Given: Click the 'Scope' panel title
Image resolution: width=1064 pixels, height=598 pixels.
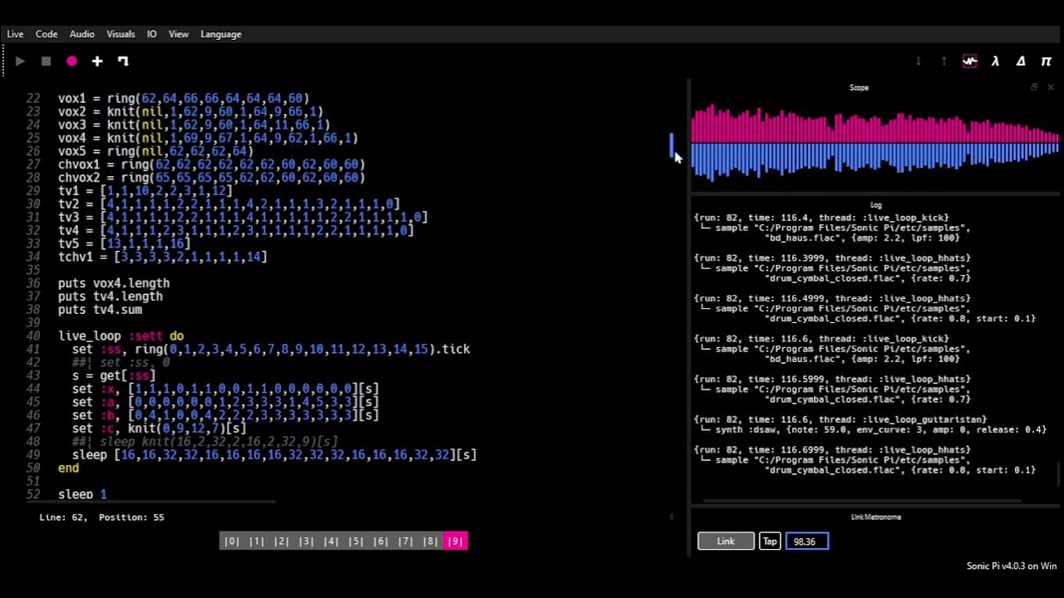Looking at the screenshot, I should pyautogui.click(x=859, y=87).
